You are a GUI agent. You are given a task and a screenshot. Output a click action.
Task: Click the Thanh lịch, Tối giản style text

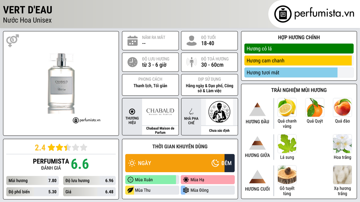point(150,86)
